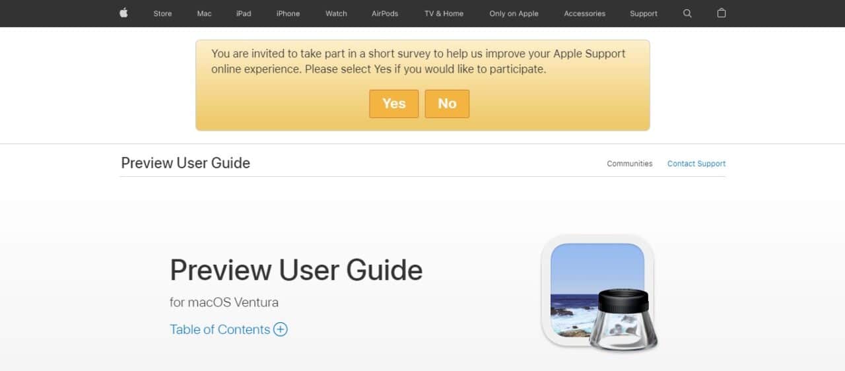The image size is (845, 371).
Task: Open Table of Contents link text
Action: pos(220,329)
